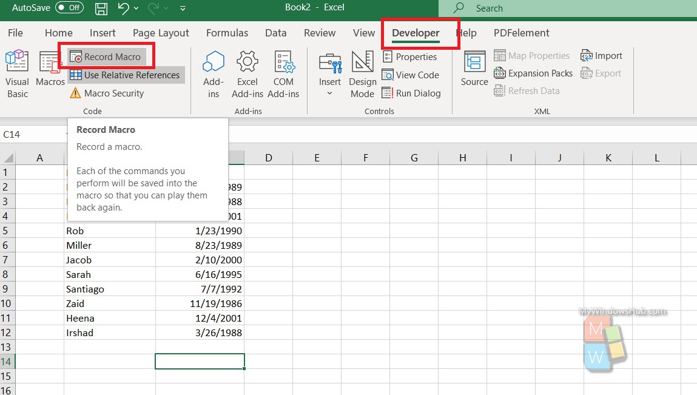The width and height of the screenshot is (697, 395).
Task: Switch AutoSave toggle on
Action: (x=69, y=7)
